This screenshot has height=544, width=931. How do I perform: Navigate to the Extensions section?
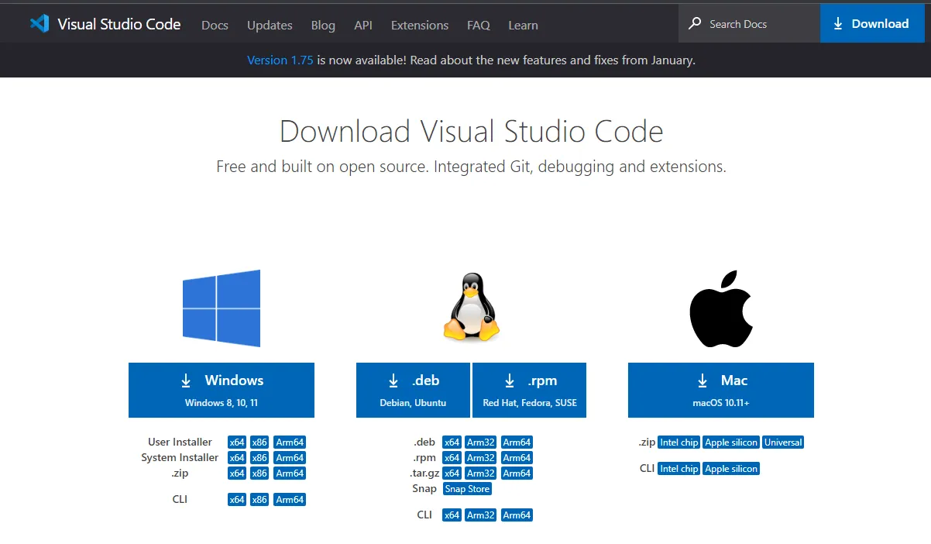[419, 25]
